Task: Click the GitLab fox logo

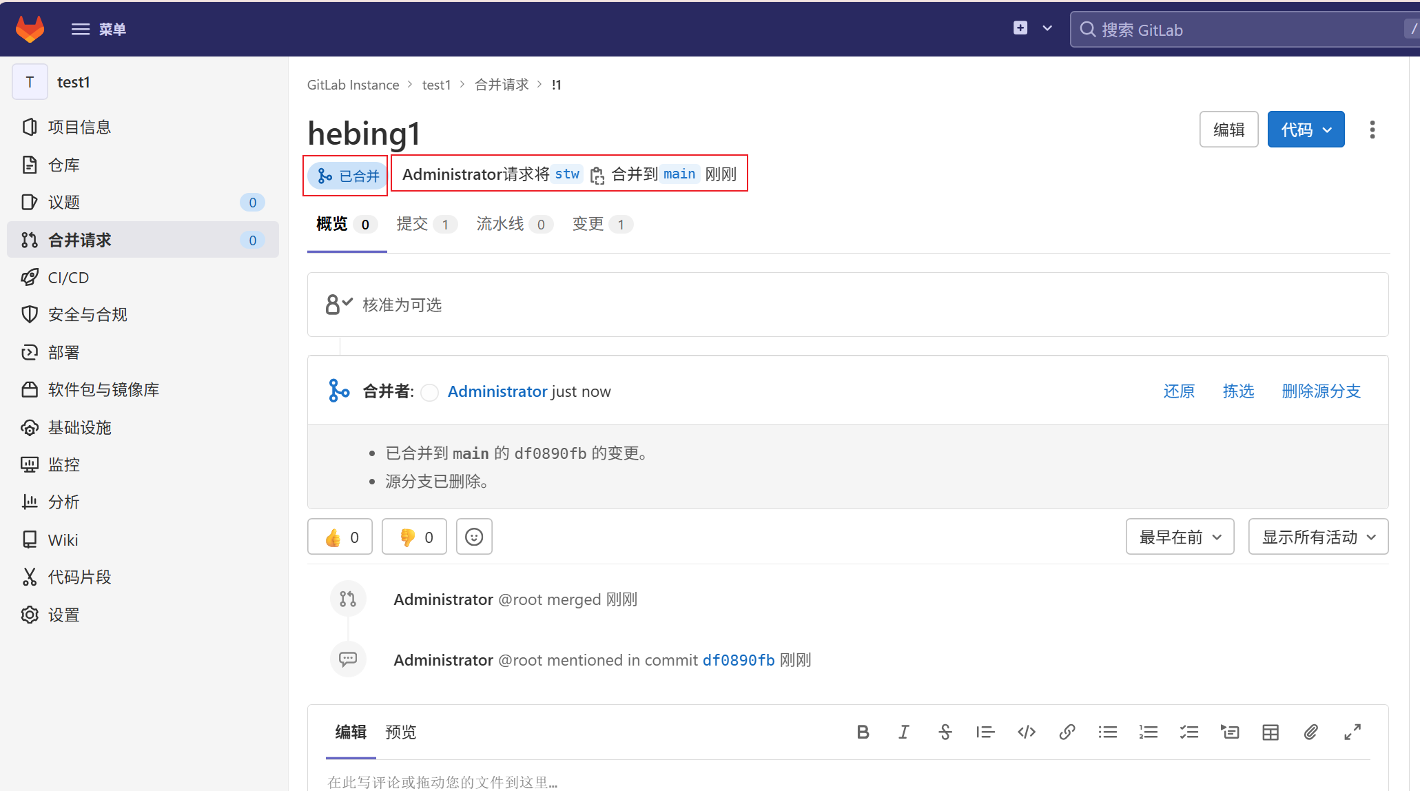Action: [x=30, y=29]
